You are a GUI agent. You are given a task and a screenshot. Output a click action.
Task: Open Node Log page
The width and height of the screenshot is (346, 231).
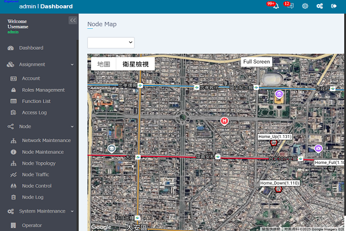tap(33, 197)
